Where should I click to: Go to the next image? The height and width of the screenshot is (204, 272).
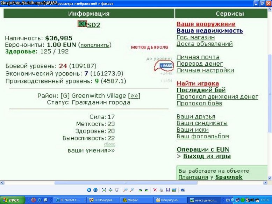coord(95,190)
